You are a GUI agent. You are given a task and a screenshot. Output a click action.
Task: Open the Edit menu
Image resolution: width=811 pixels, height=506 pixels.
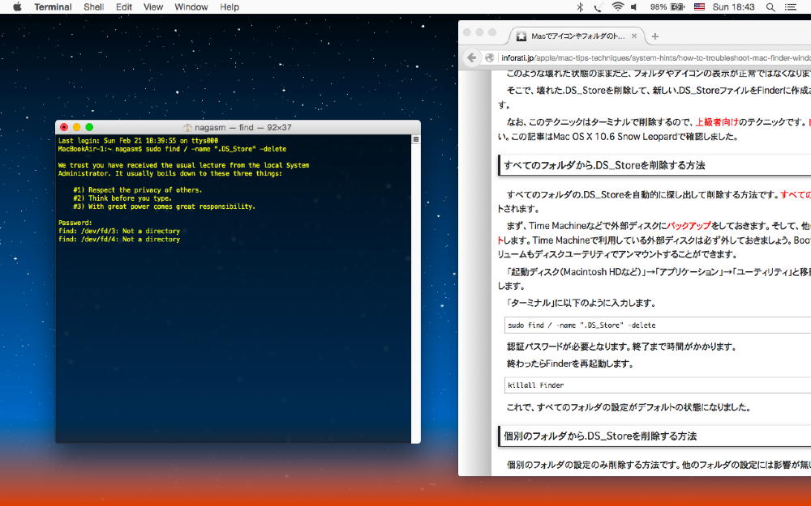tap(123, 6)
